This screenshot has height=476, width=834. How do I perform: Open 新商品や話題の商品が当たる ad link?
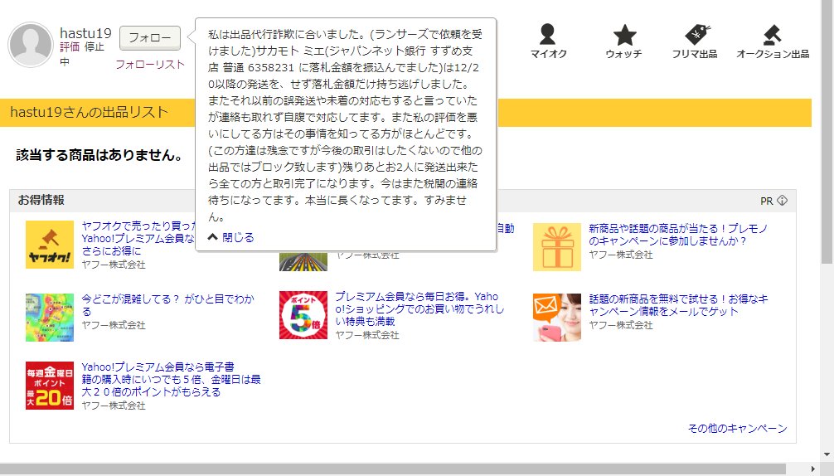pos(678,235)
